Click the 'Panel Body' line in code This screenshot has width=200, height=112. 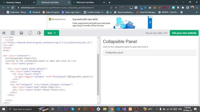coord(37,87)
